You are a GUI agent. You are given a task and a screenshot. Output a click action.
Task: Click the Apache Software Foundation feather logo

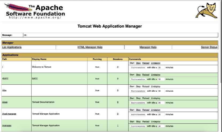coord(35,11)
